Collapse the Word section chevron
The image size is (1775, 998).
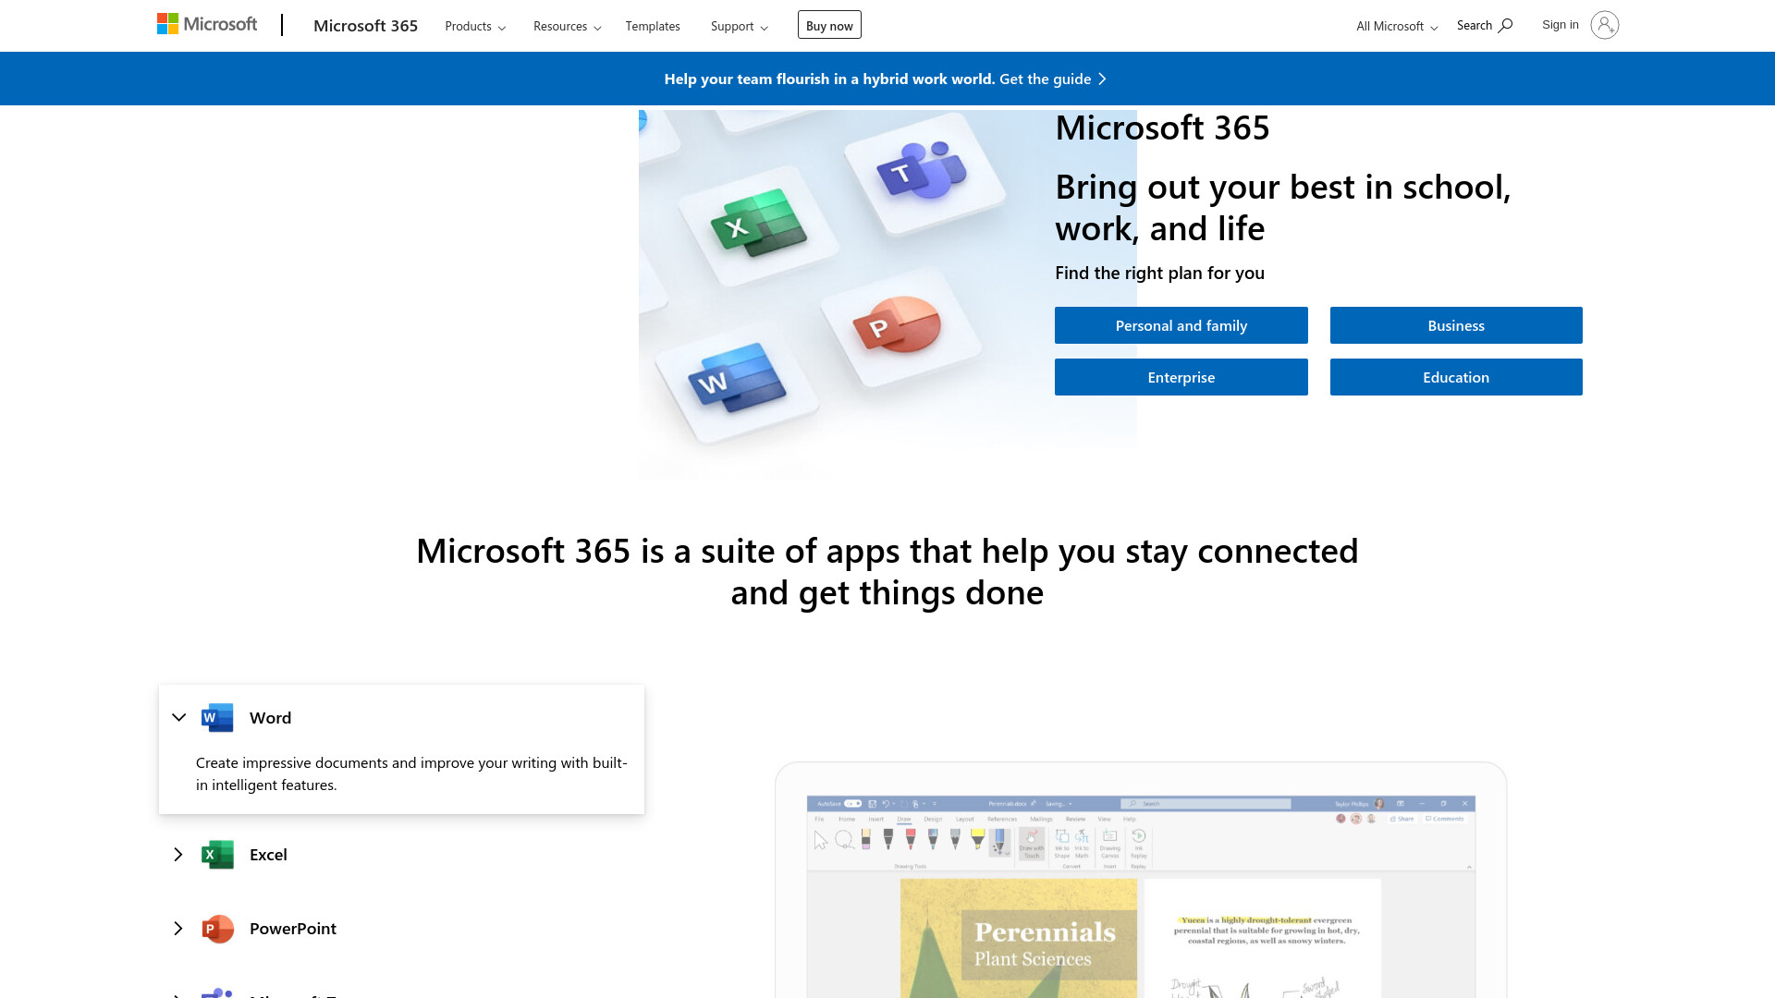click(178, 718)
